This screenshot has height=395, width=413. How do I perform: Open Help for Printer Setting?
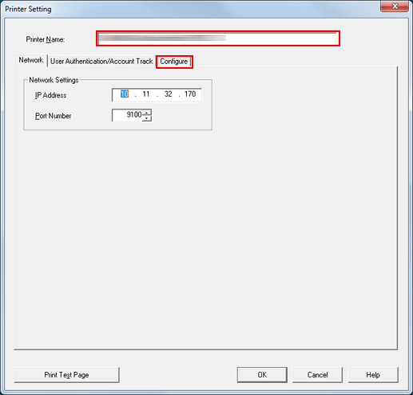(373, 375)
